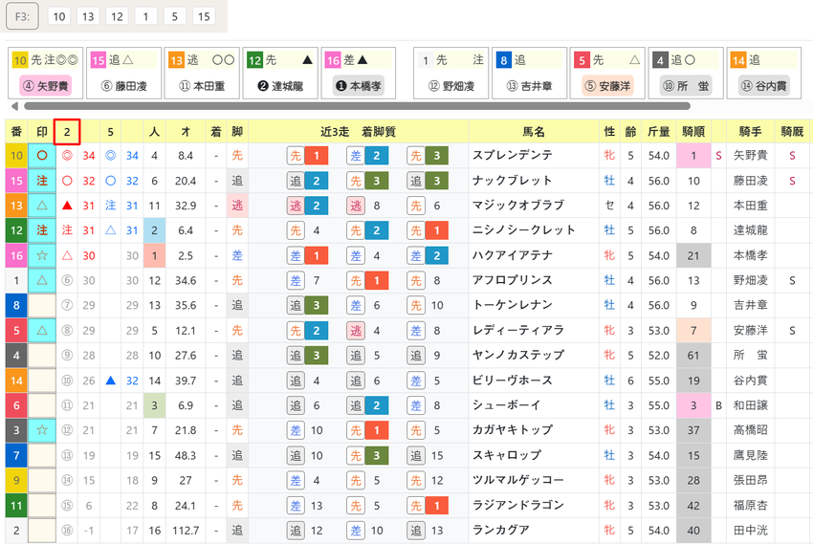The width and height of the screenshot is (813, 544).
Task: Sort by the オ odds column header
Action: [x=186, y=132]
